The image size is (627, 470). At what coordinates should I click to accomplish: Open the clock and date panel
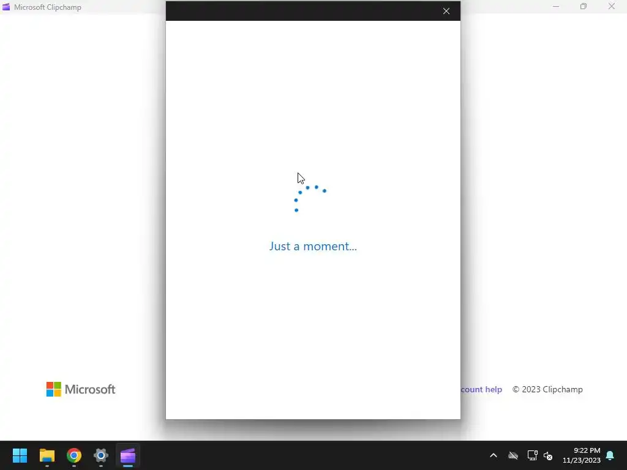582,455
